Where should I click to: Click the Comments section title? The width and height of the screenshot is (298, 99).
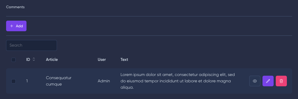[x=15, y=7]
